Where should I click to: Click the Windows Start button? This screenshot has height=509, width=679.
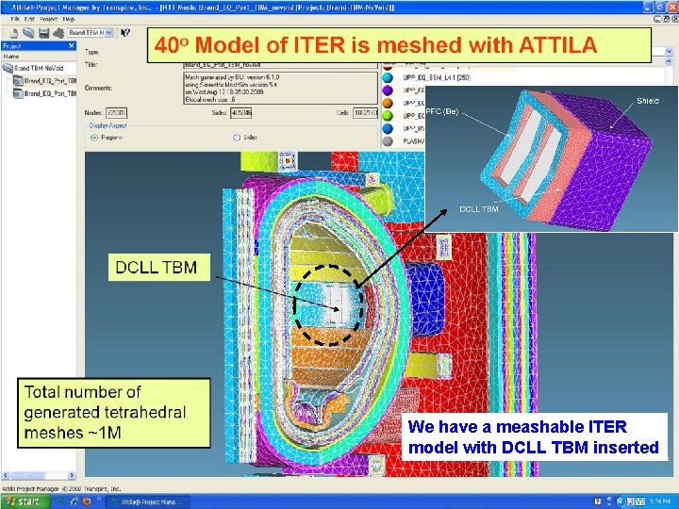coord(25,501)
